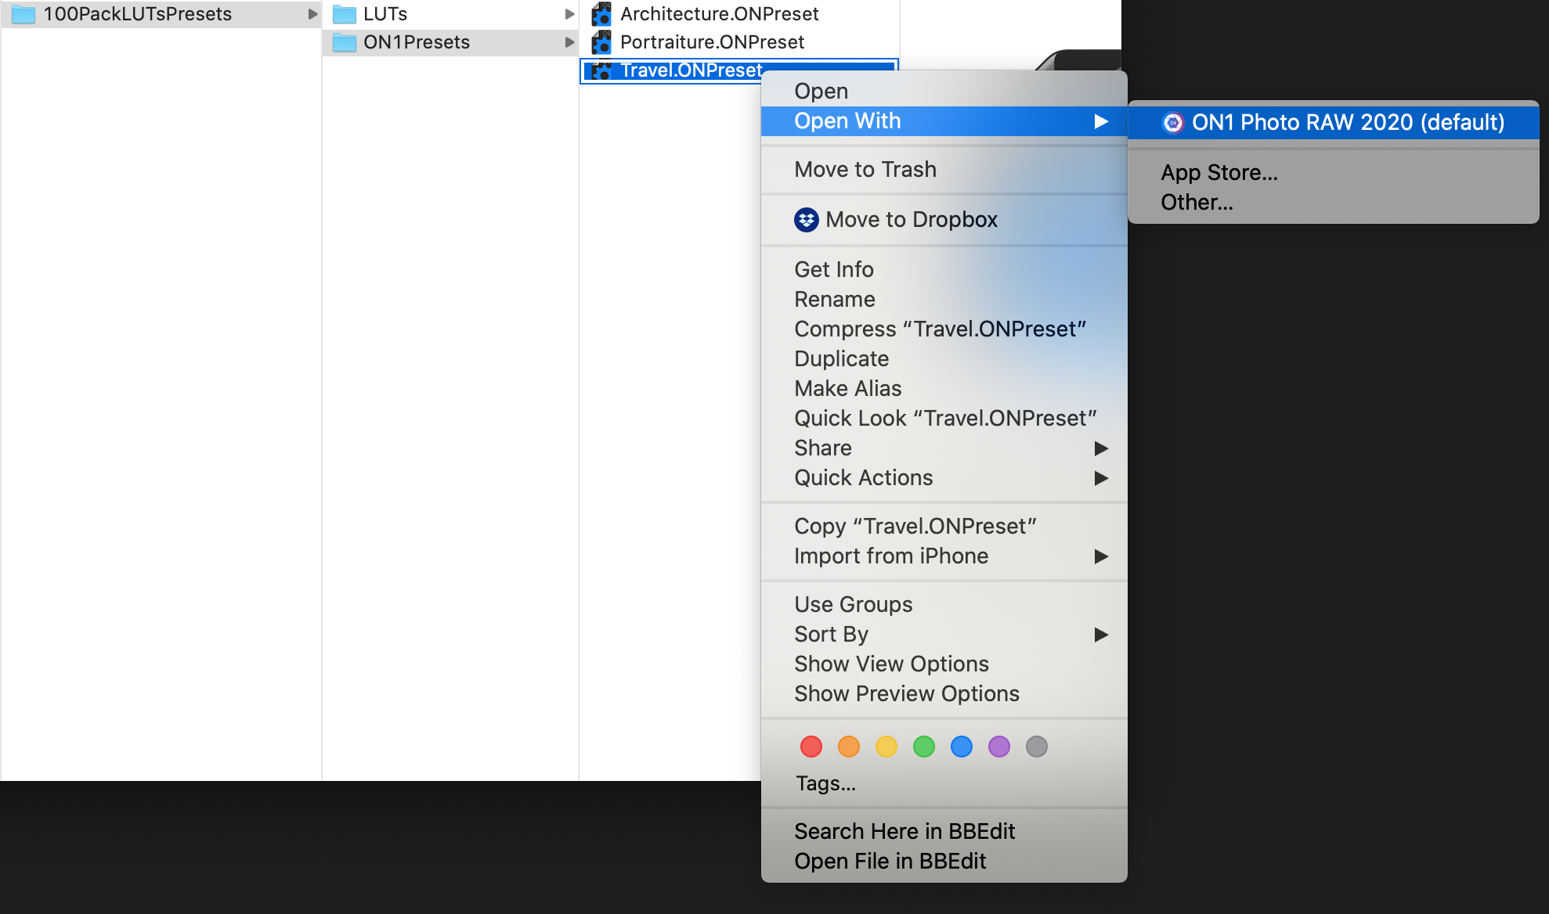Expand the 100PackLUTsPresets folder arrow

pyautogui.click(x=312, y=14)
